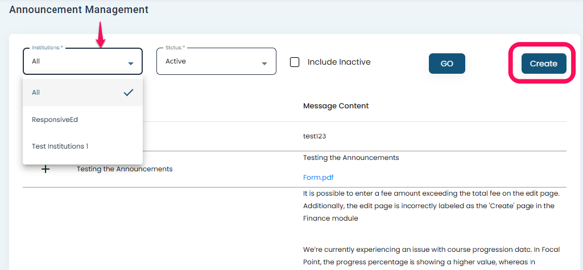This screenshot has height=270, width=583.
Task: Open the Form.pdf attachment link
Action: pyautogui.click(x=319, y=178)
